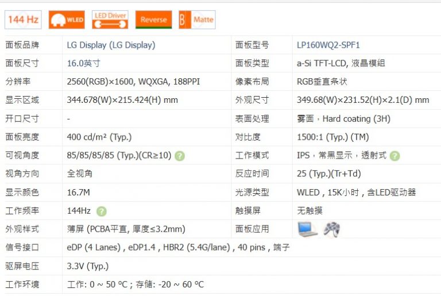Viewport: 441px width, 296px height.
Task: Click the WLED backlight badge
Action: click(x=67, y=20)
